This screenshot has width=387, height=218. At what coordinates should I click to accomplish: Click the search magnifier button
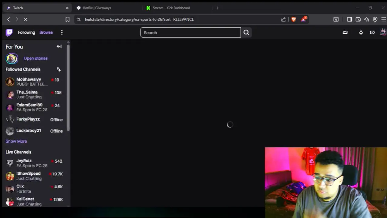tap(246, 32)
